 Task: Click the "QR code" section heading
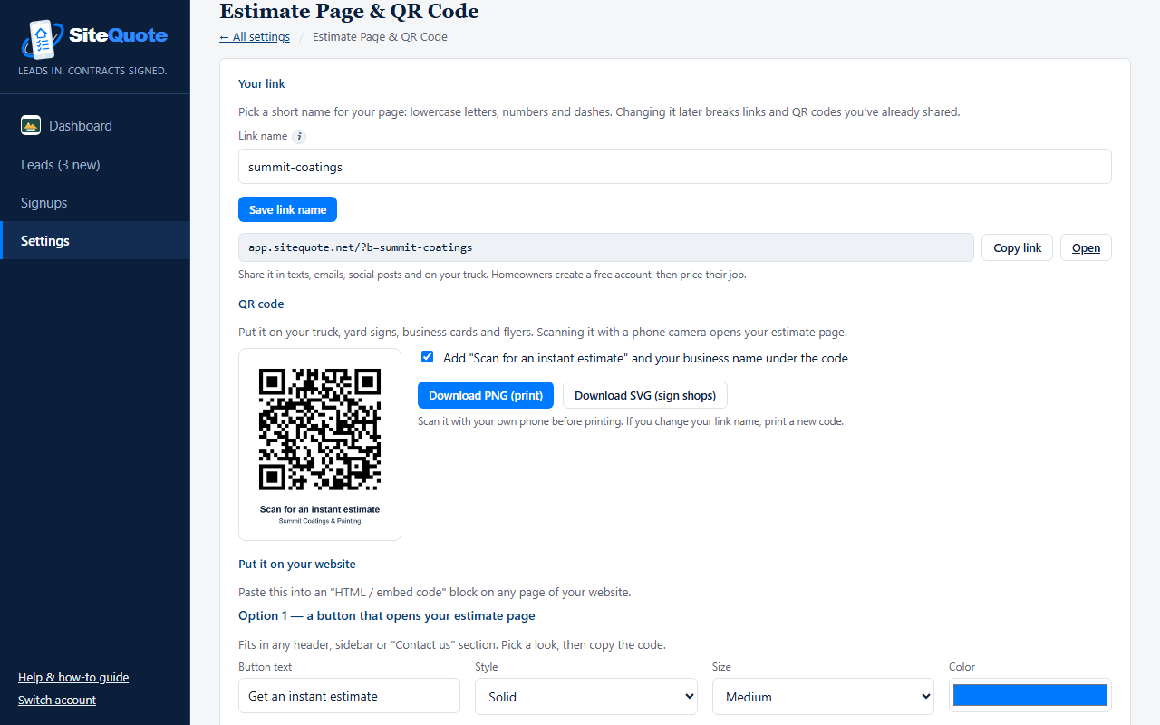pos(261,304)
